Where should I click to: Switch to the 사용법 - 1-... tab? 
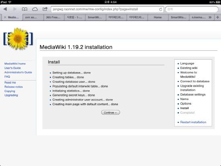(75, 17)
